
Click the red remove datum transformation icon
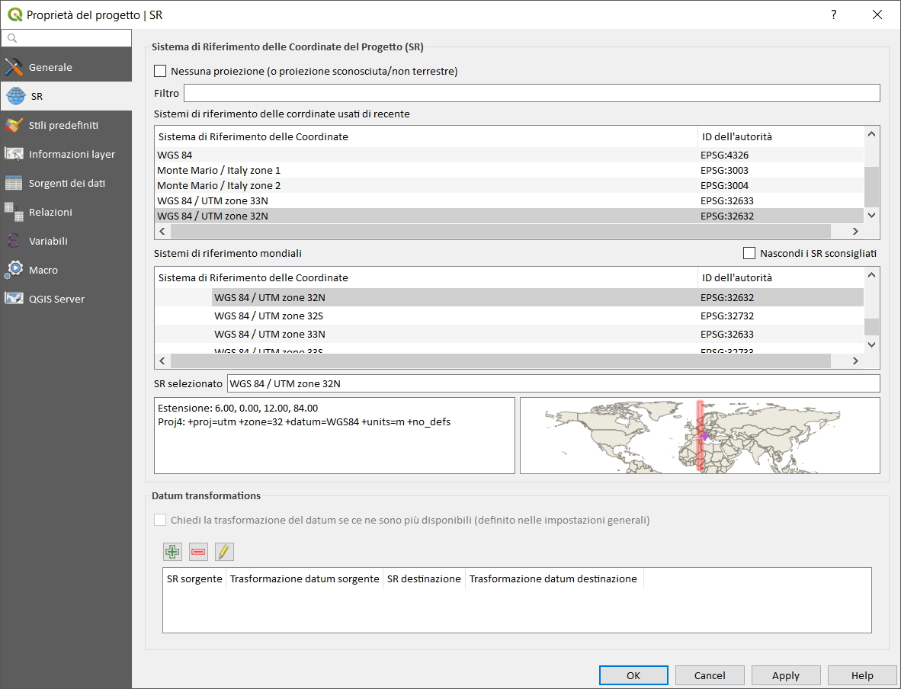(x=198, y=552)
